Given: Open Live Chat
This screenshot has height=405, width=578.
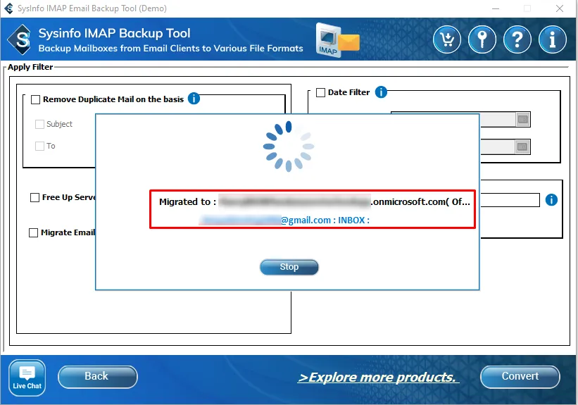Looking at the screenshot, I should coord(27,378).
